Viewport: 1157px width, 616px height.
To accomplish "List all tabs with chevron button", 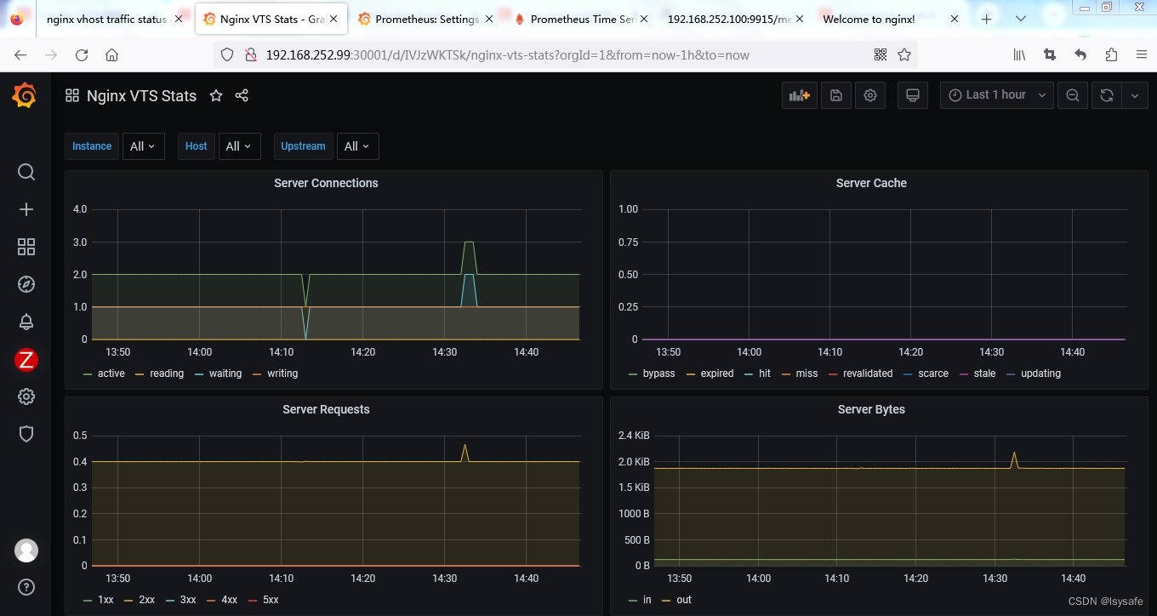I will 1021,19.
